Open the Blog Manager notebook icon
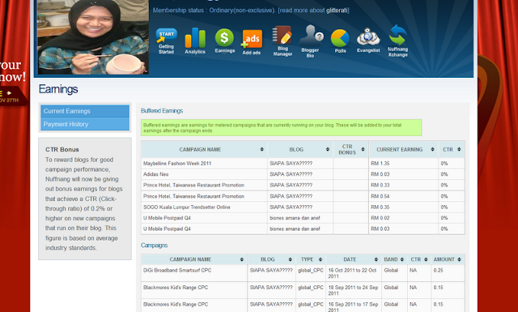518x312 pixels. point(282,41)
